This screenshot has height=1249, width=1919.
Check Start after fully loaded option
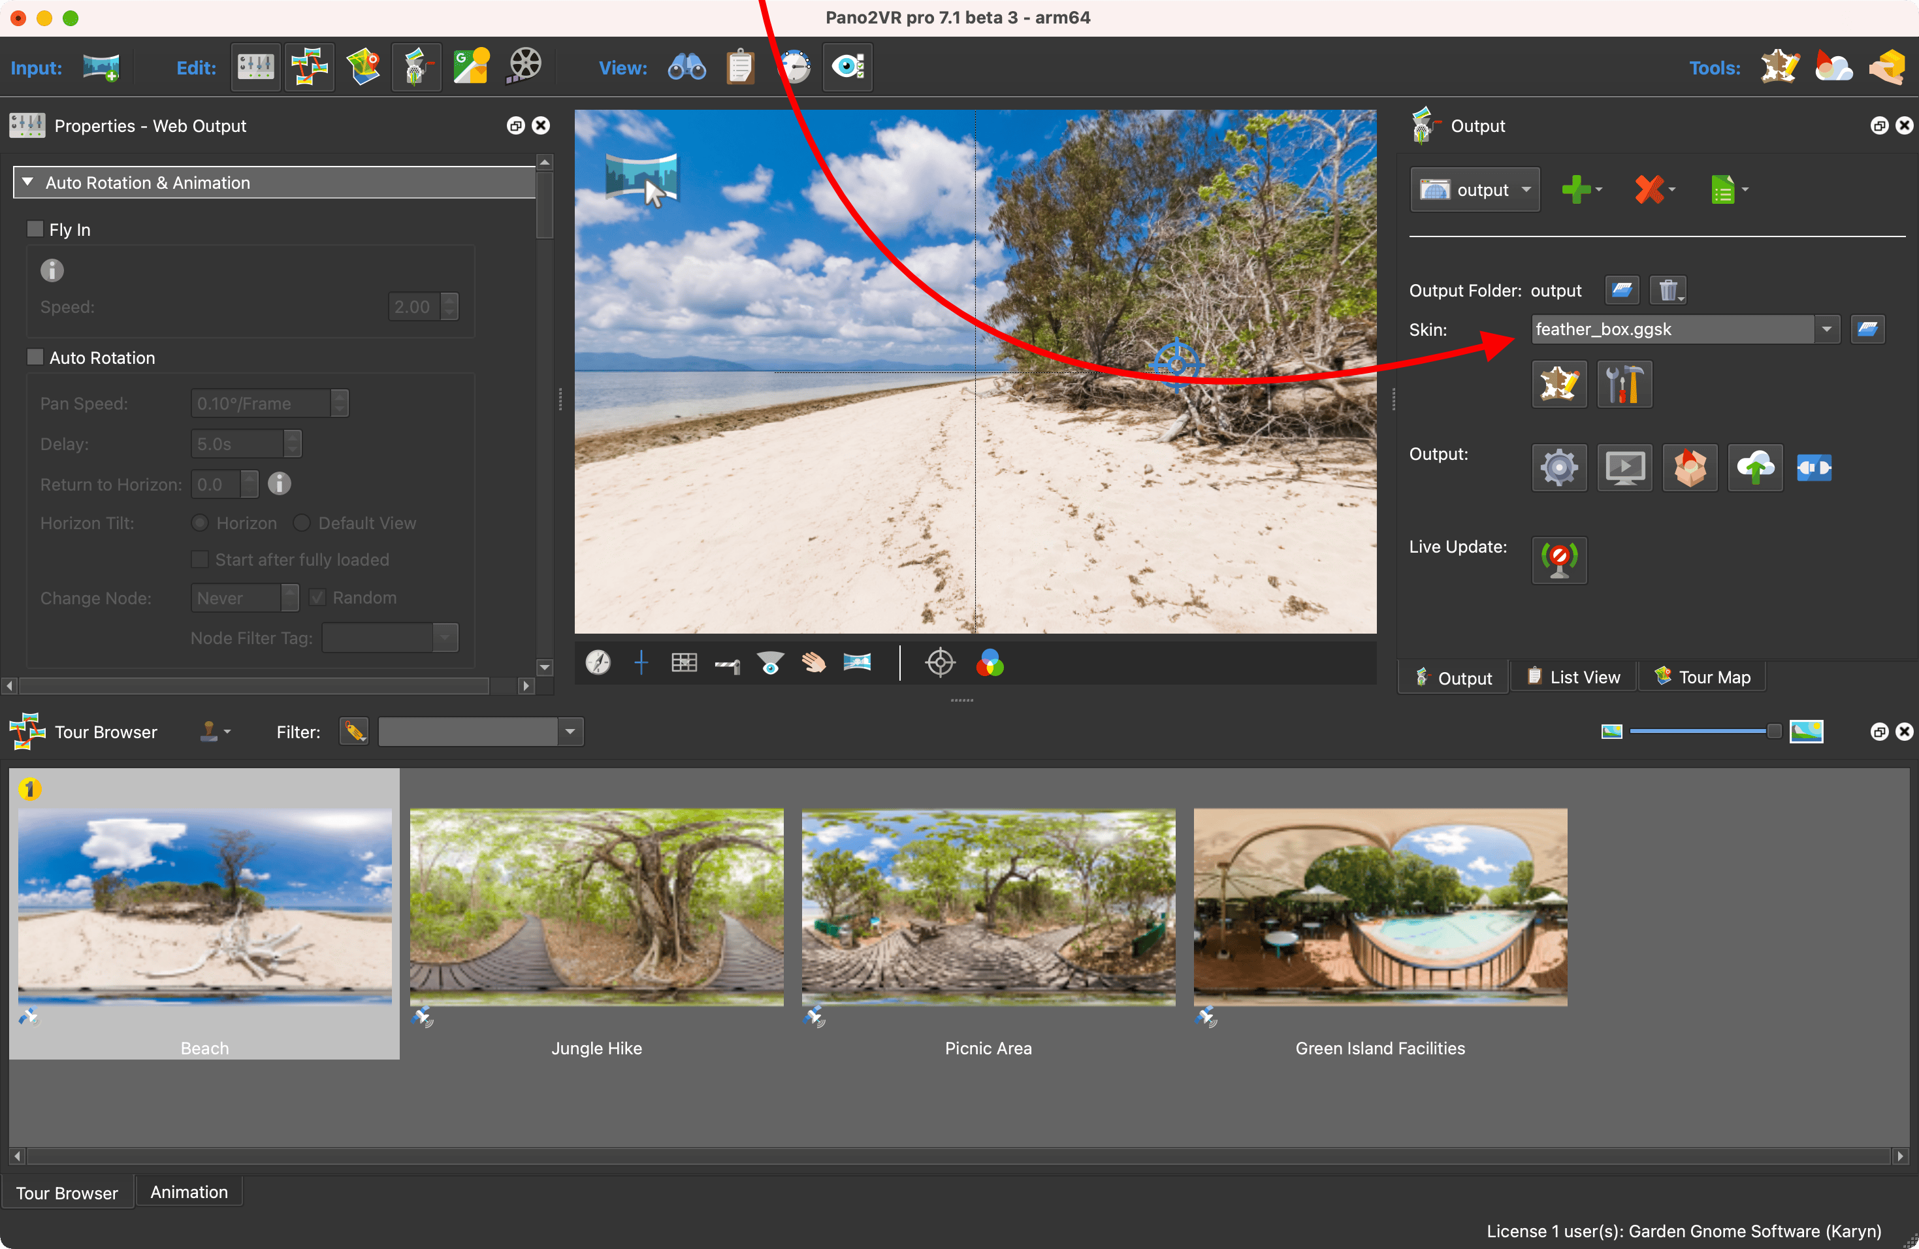click(x=199, y=559)
